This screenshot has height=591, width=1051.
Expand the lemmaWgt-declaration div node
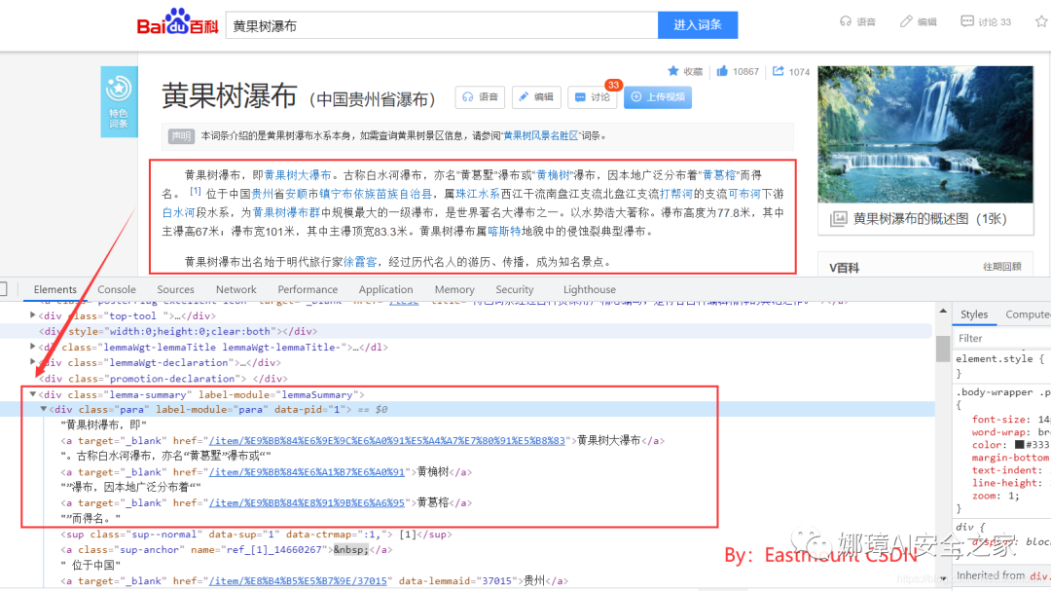click(x=33, y=361)
